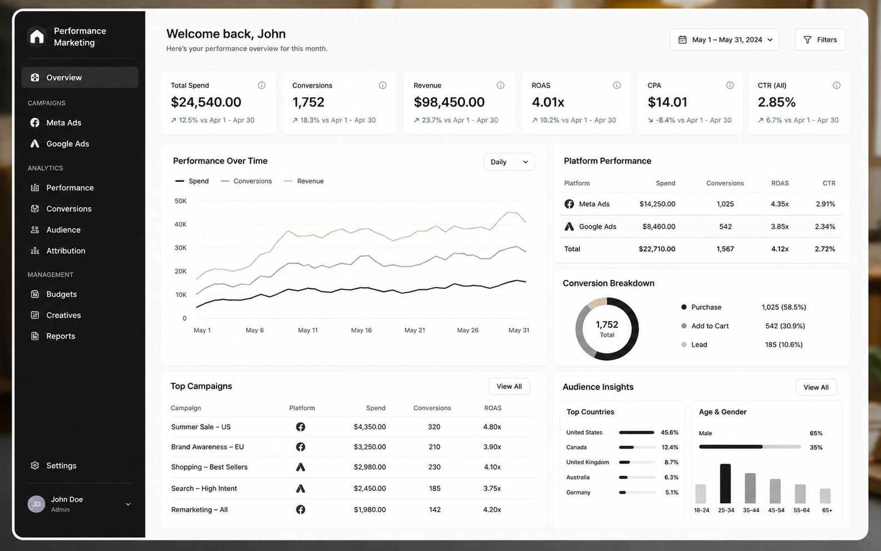Click the Reports document icon
This screenshot has width=881, height=551.
35,337
